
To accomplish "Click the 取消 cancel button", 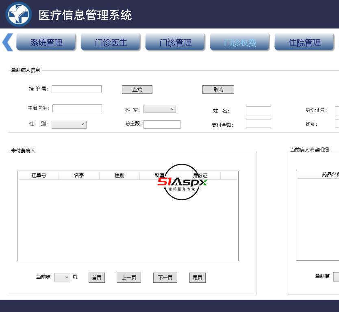I will click(218, 89).
